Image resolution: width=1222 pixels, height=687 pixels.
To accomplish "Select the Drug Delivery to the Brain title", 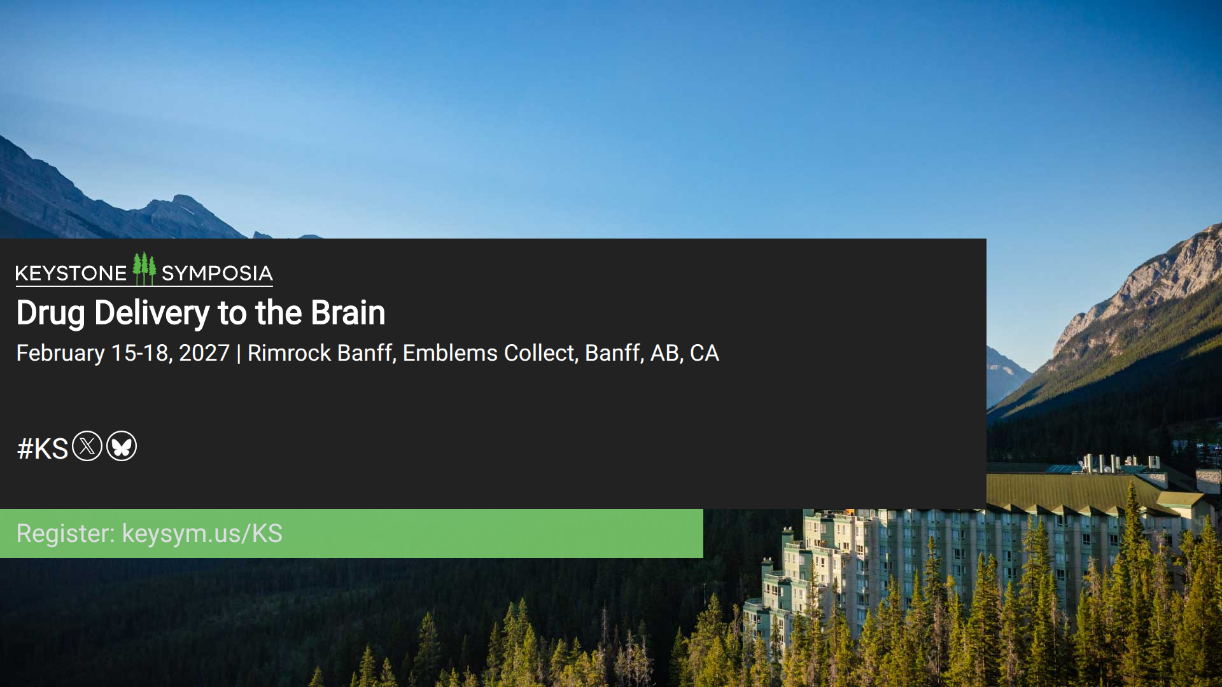I will pos(200,313).
